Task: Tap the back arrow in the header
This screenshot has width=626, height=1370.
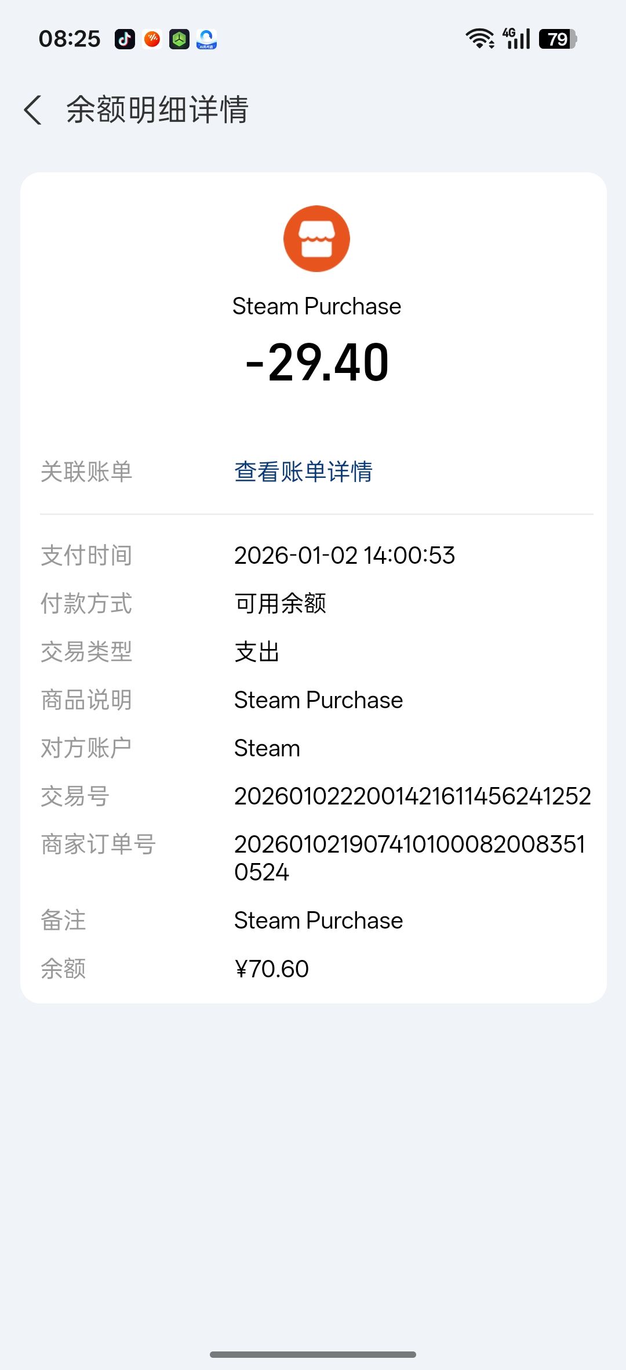Action: click(33, 110)
